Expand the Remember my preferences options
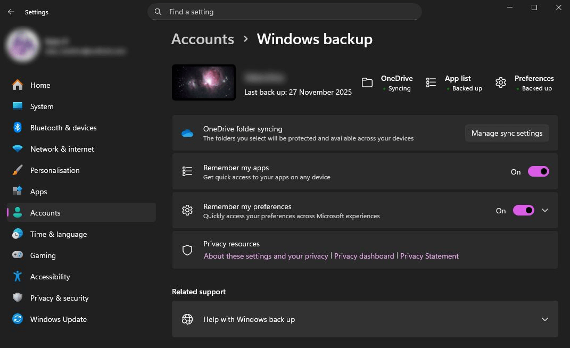Image resolution: width=570 pixels, height=348 pixels. pos(544,210)
